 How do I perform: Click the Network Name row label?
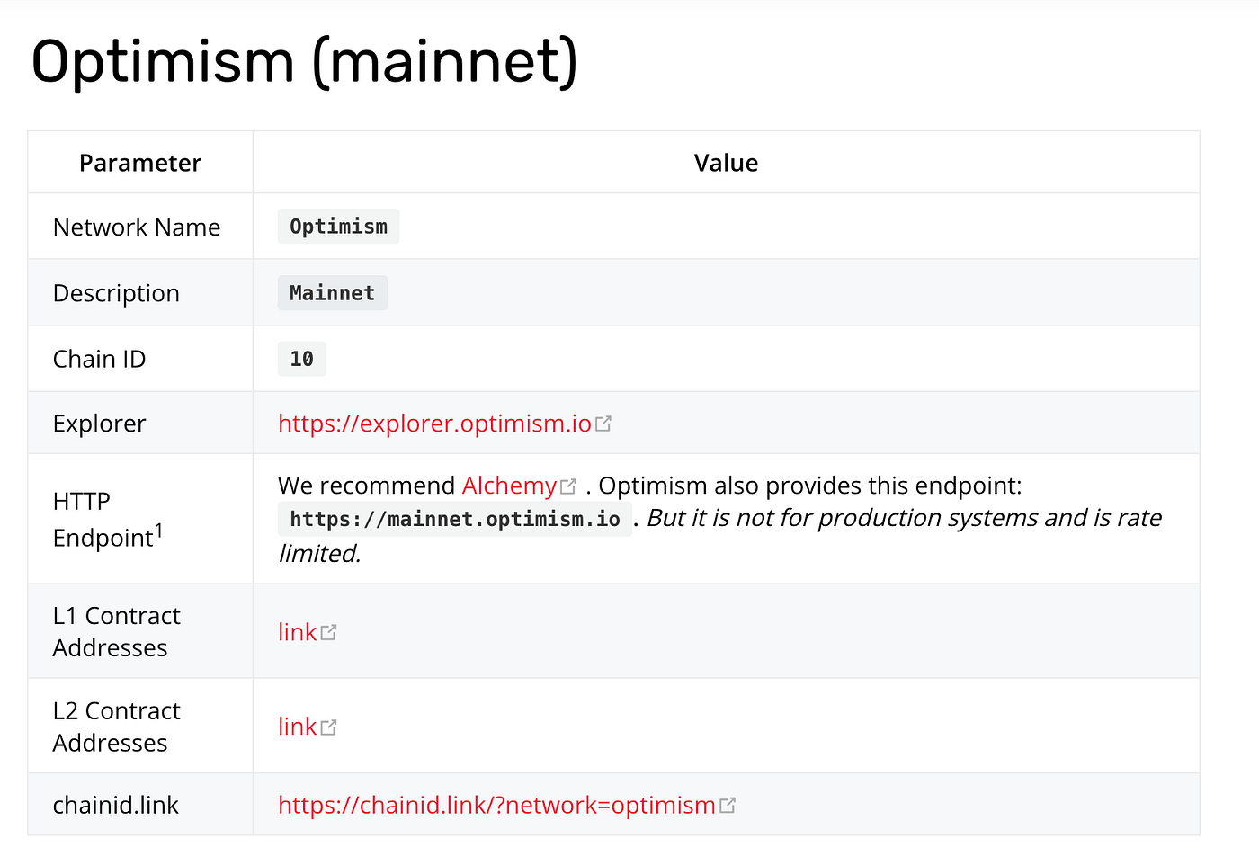[137, 227]
